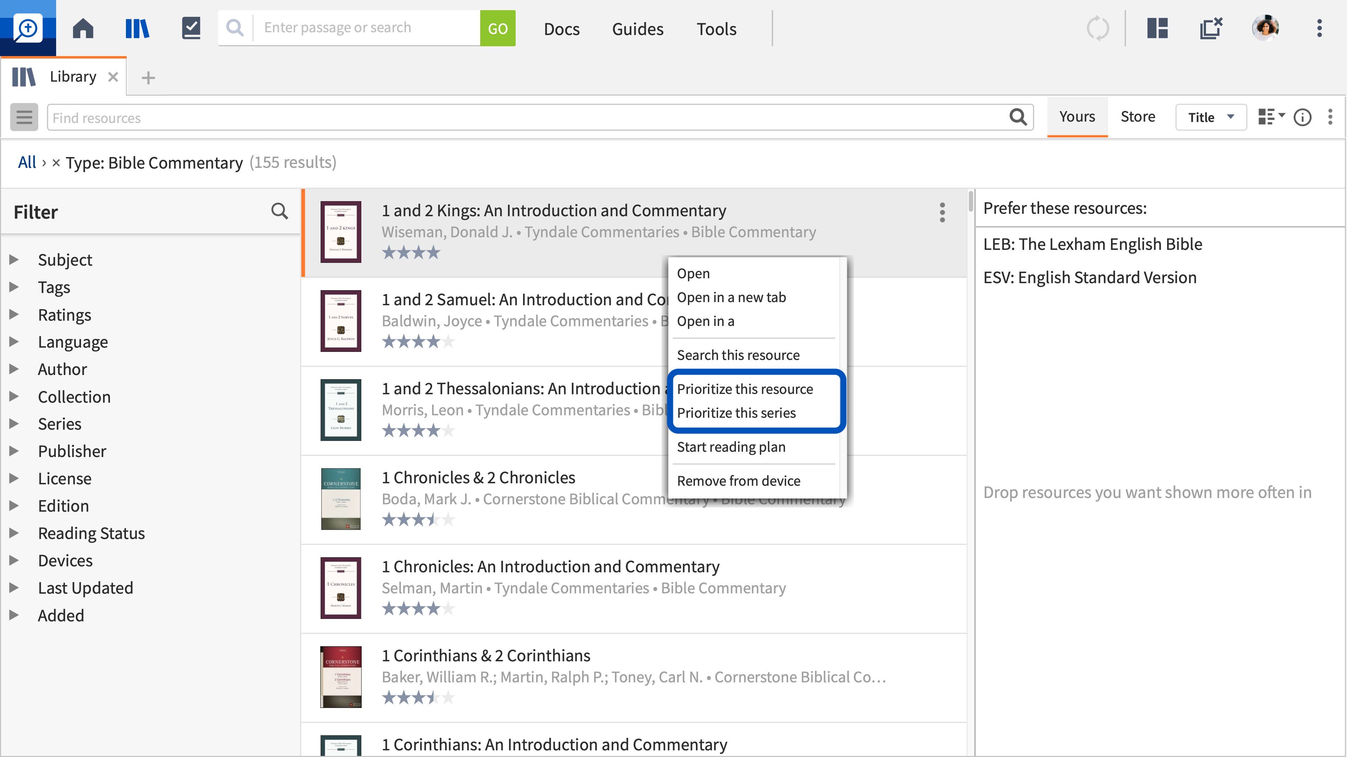Open the top-right application kebab menu

coord(1319,28)
